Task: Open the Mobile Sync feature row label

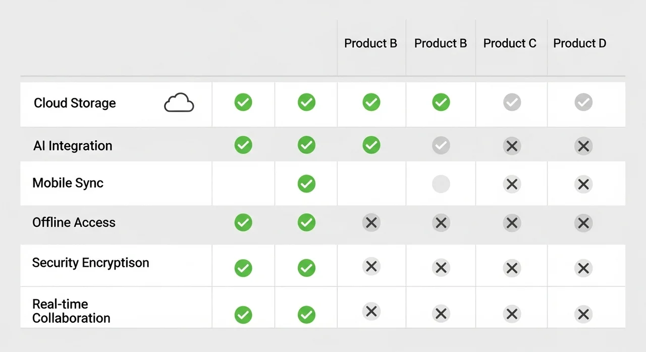Action: click(68, 183)
